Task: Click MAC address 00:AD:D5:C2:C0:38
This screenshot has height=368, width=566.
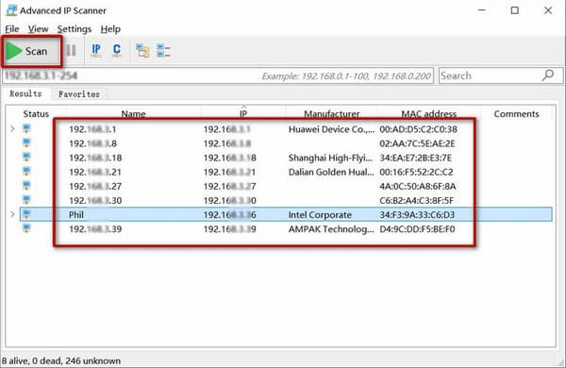Action: coord(418,129)
